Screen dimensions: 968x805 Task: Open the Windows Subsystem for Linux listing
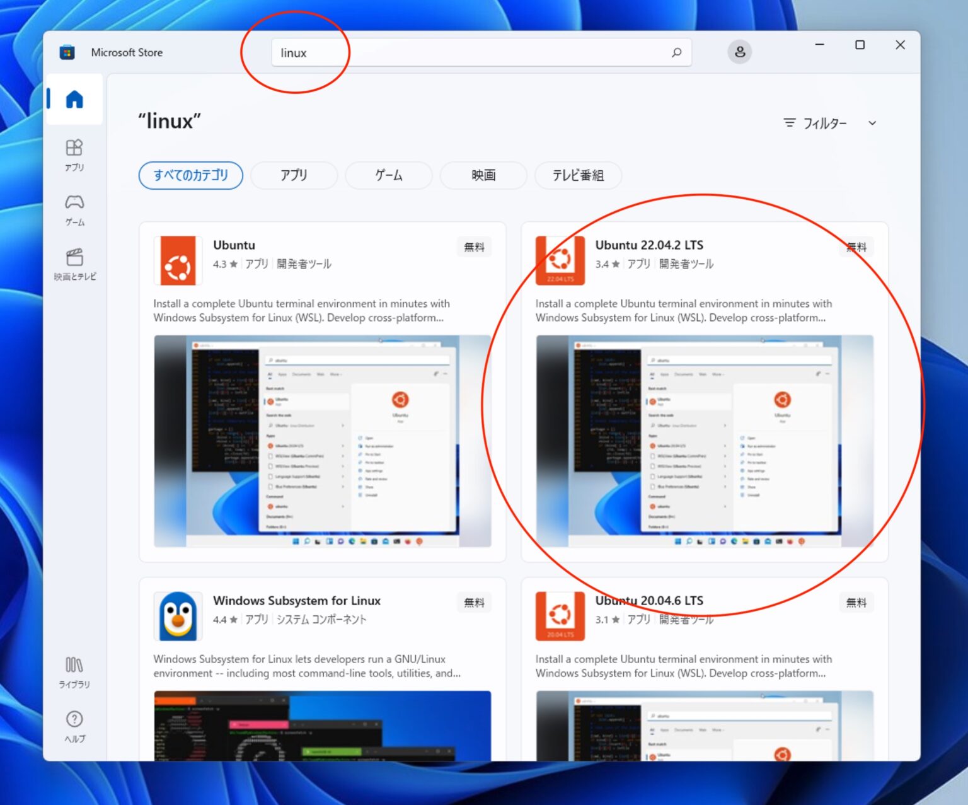(297, 600)
